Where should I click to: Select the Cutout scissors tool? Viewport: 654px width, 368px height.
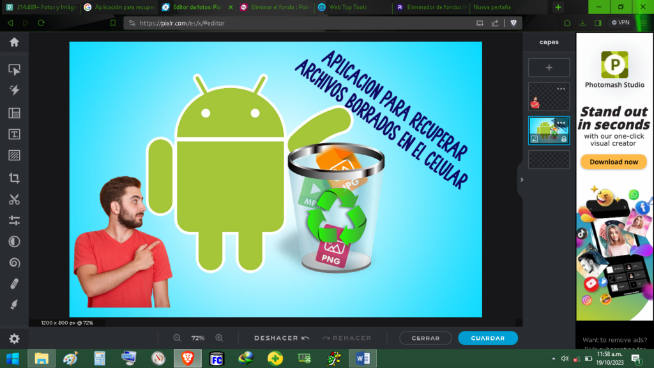(14, 199)
